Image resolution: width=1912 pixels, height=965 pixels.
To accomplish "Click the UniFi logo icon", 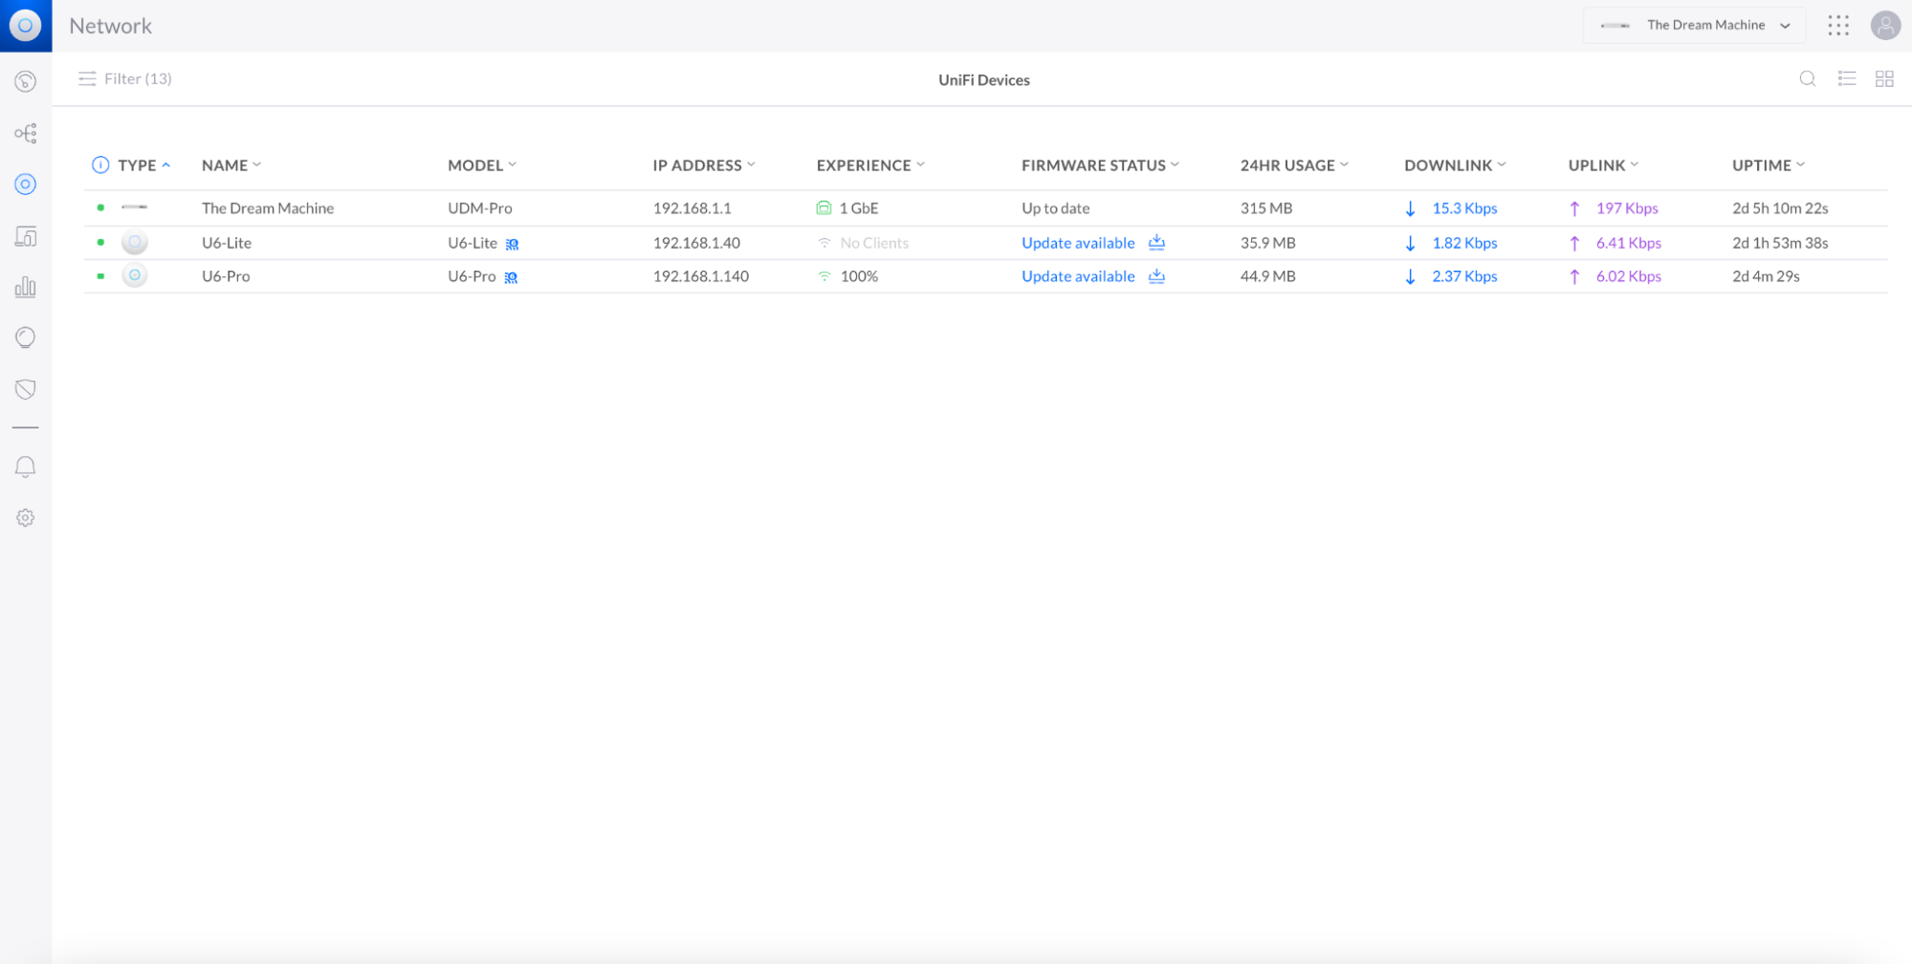I will [26, 26].
